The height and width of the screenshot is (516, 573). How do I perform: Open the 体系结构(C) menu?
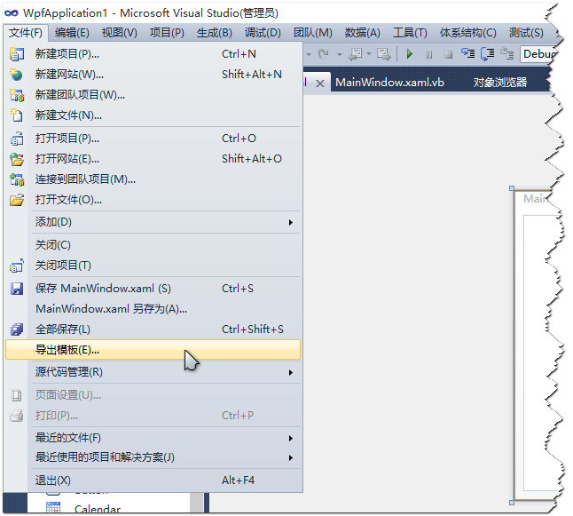pyautogui.click(x=468, y=33)
